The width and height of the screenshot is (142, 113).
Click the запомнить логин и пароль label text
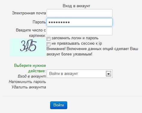click(x=75, y=38)
